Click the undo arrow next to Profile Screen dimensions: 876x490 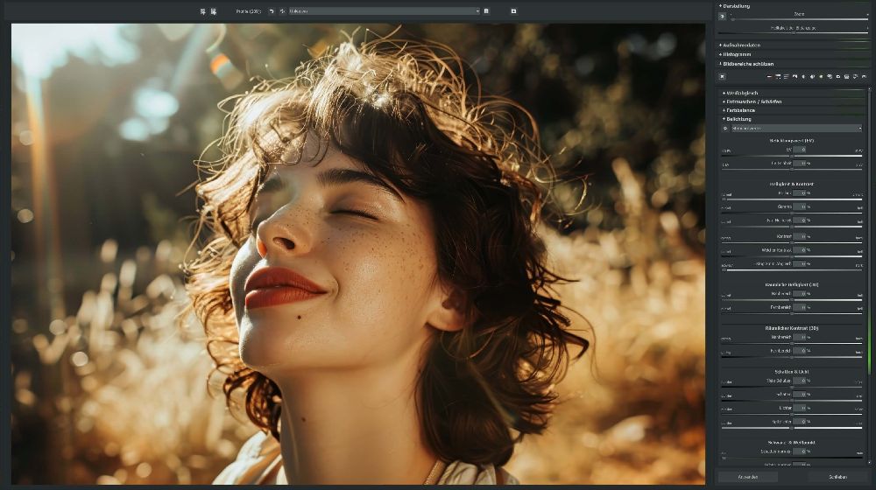click(272, 11)
